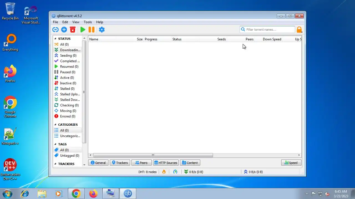Click the Filter torrent names field
The height and width of the screenshot is (199, 355).
(267, 30)
